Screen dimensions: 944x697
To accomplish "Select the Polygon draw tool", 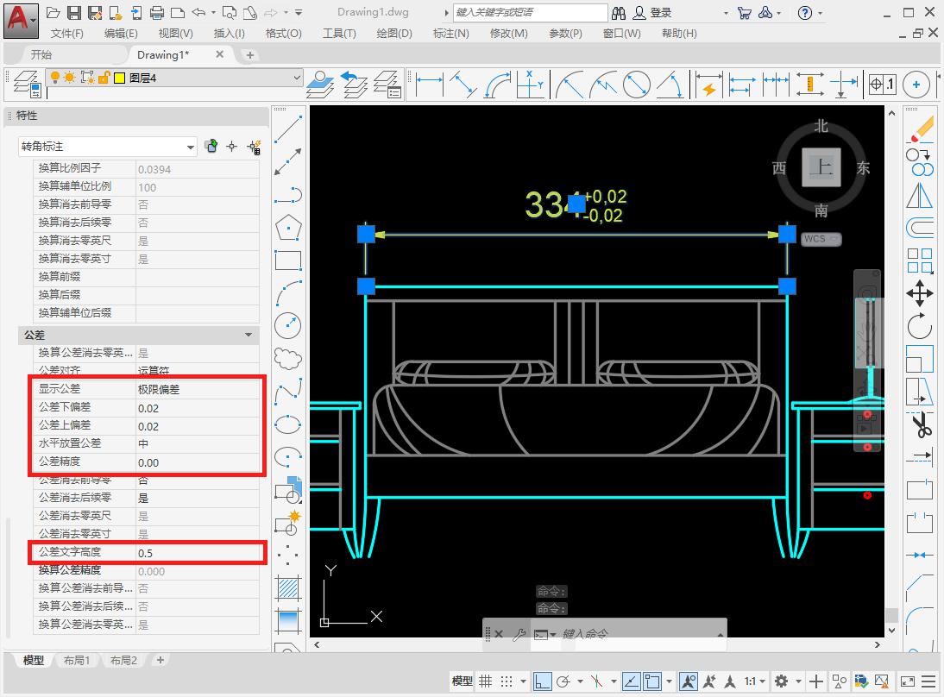I will [x=287, y=228].
